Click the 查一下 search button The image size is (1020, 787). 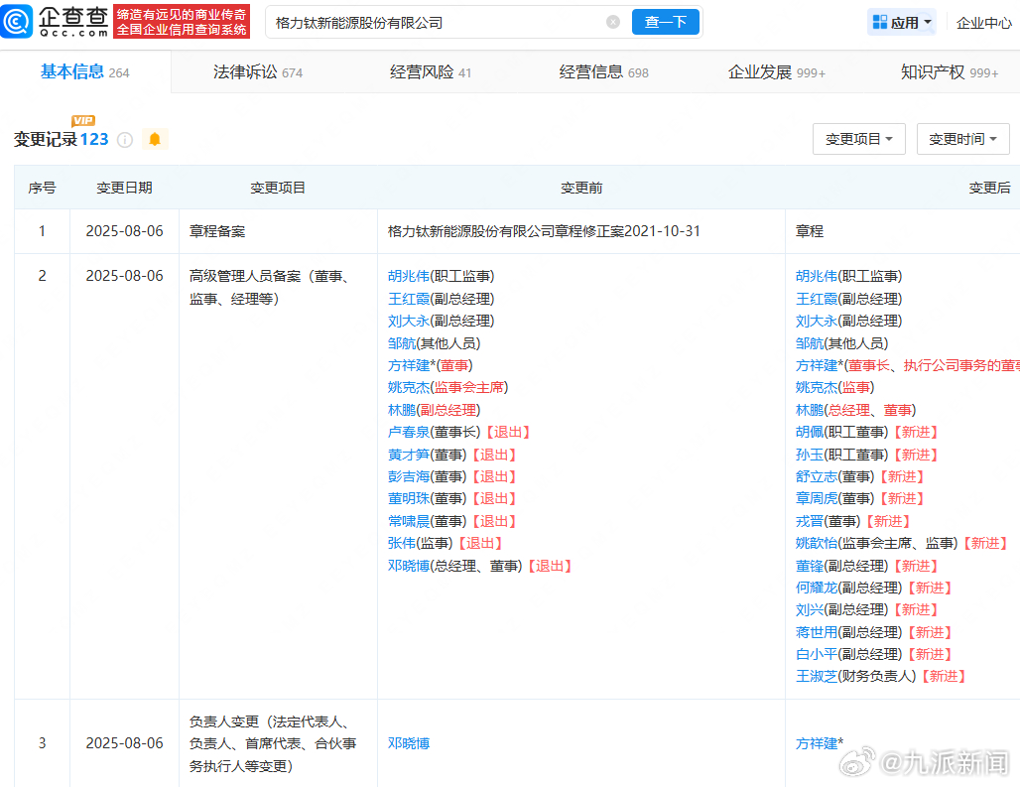(x=666, y=22)
